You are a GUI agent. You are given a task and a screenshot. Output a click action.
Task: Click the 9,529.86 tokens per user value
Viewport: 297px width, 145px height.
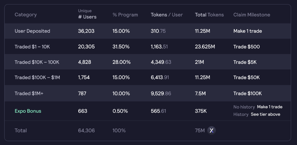point(161,93)
